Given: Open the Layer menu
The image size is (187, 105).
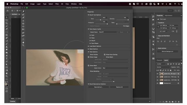Looking at the screenshot, I should coord(39,4).
